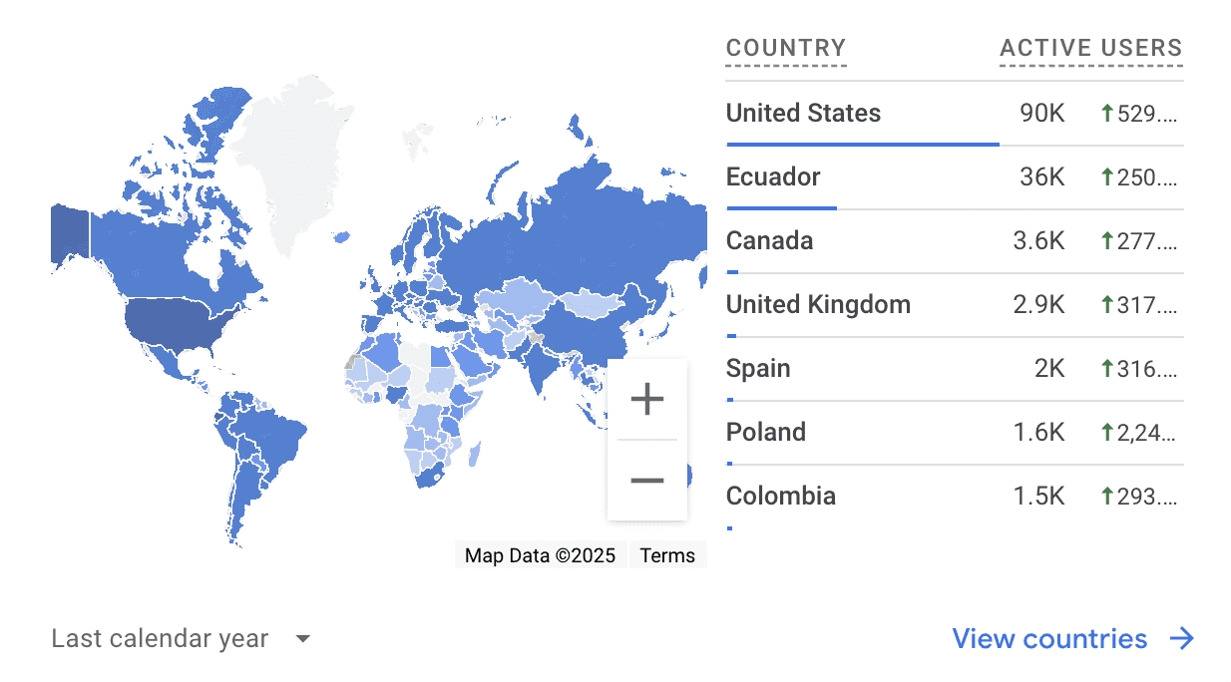
Task: Click the dropdown caret beside Last calendar year
Action: click(x=302, y=638)
